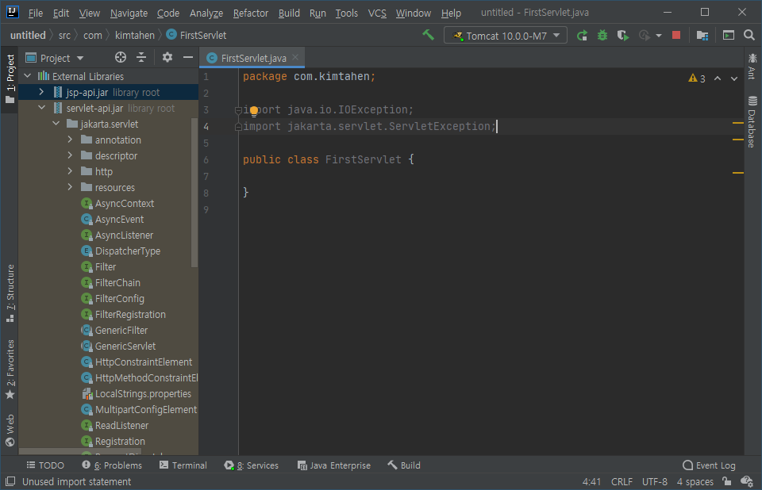Select the FilterChain interface in tree

pyautogui.click(x=117, y=282)
